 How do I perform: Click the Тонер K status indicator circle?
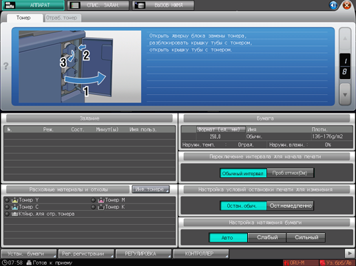(x=93, y=207)
